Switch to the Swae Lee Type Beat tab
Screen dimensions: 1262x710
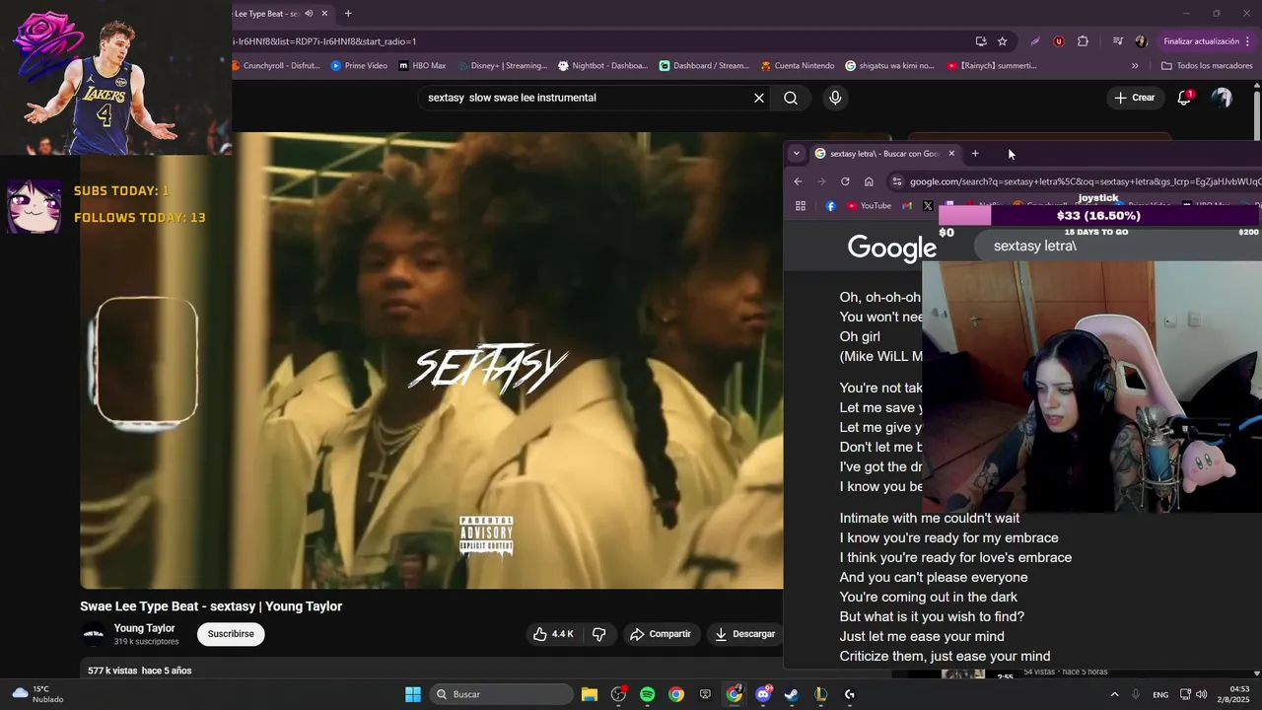266,14
